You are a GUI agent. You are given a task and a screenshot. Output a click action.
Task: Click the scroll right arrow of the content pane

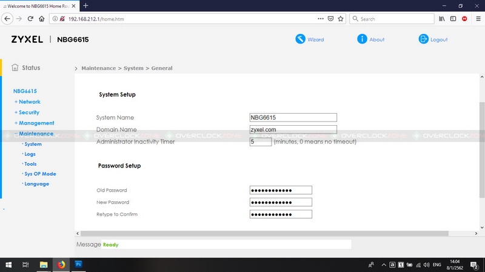[476, 233]
